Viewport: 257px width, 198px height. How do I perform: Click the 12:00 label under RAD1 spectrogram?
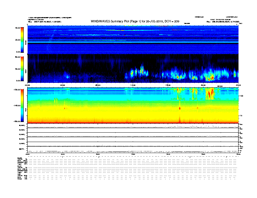coord(133,85)
